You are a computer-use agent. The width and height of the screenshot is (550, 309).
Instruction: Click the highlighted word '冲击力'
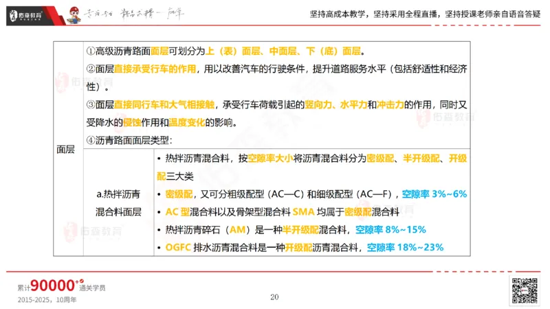coord(390,105)
